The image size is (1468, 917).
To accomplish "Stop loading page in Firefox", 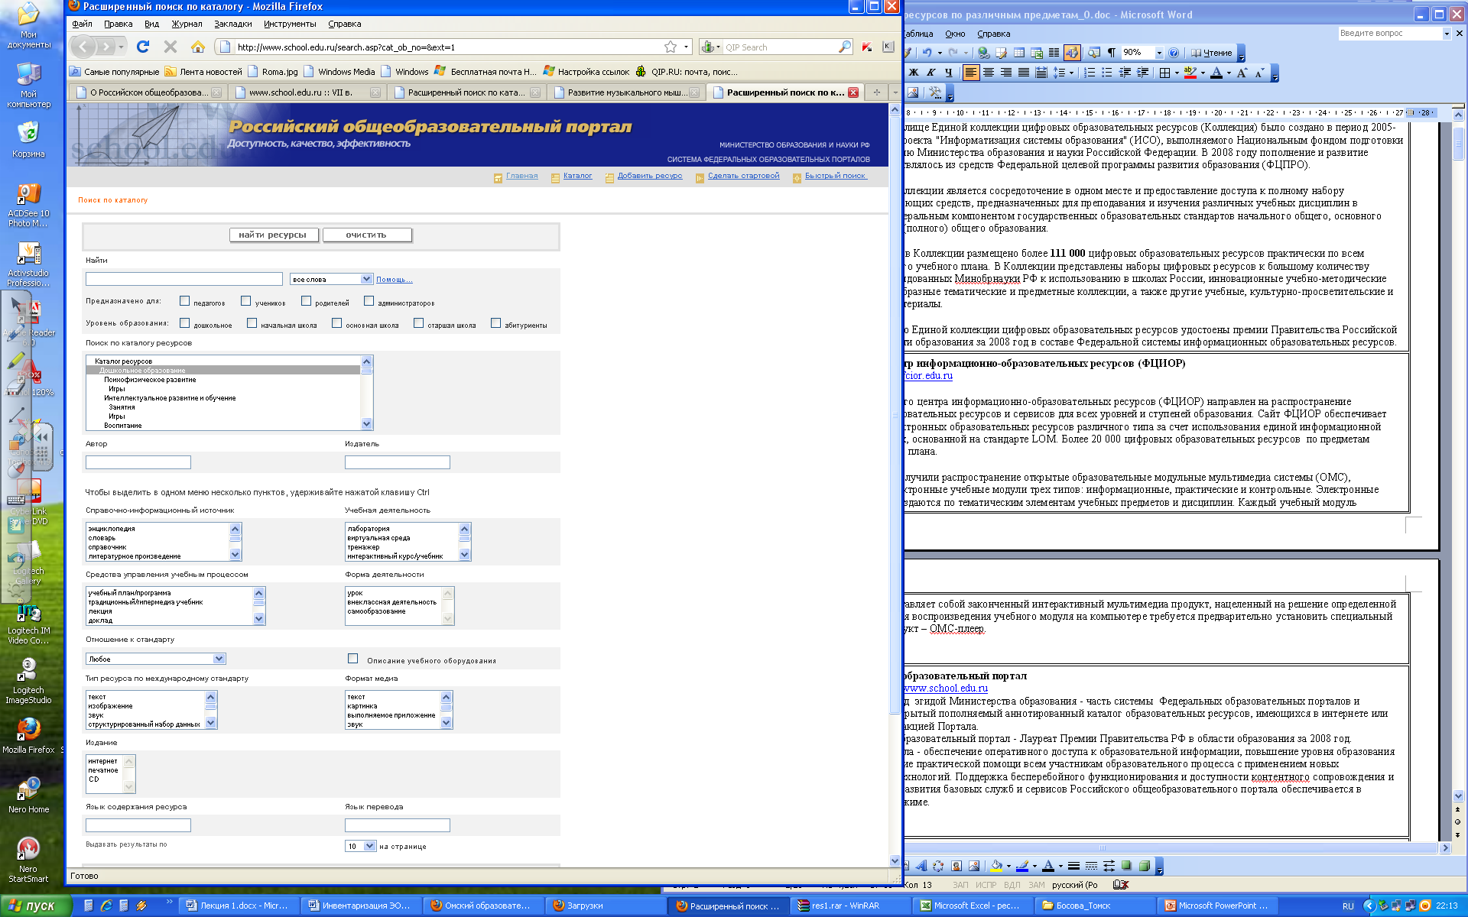I will [171, 47].
